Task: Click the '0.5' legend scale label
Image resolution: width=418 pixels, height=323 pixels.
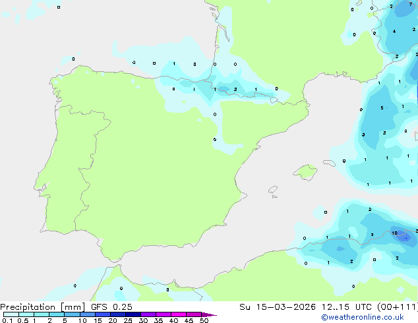Action: point(22,320)
